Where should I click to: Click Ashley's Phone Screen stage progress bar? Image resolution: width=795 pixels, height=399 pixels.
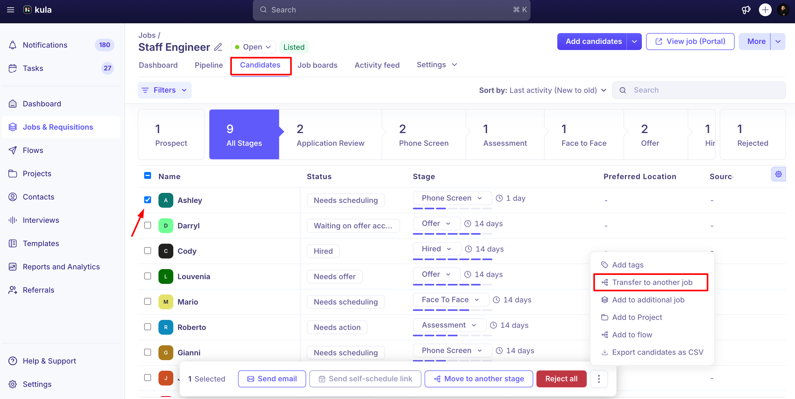coord(452,208)
